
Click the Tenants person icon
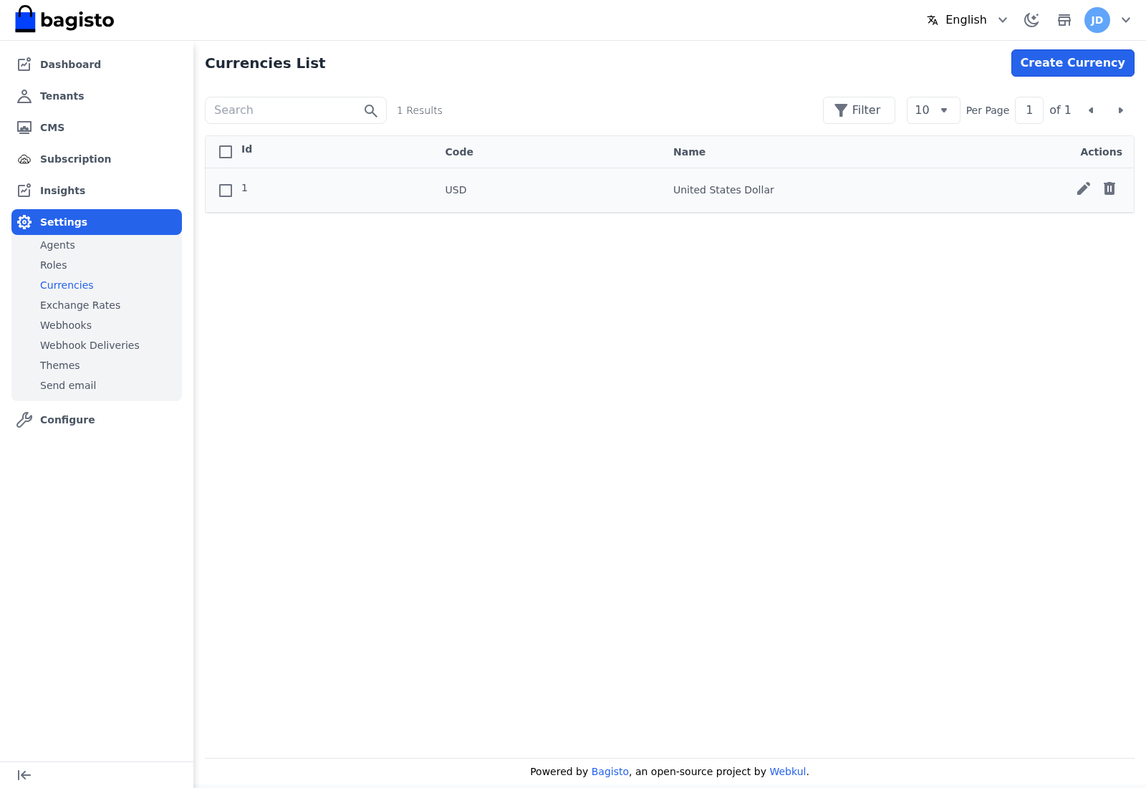pyautogui.click(x=24, y=96)
